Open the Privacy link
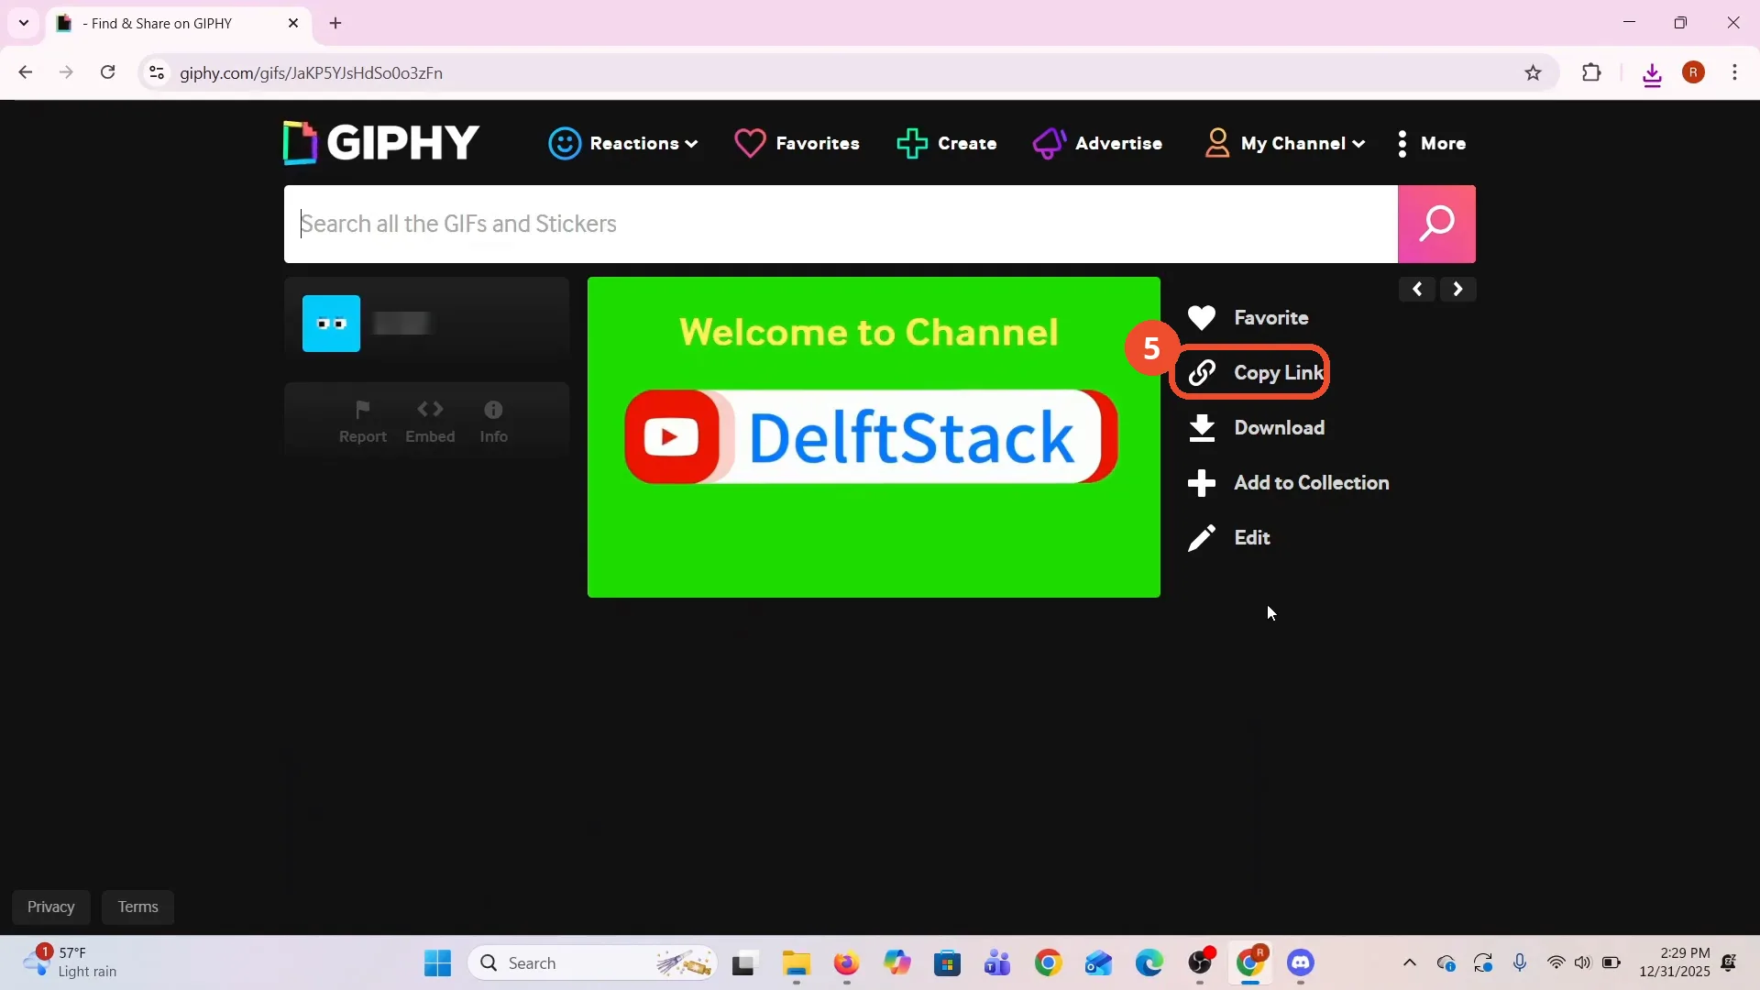 (x=50, y=907)
